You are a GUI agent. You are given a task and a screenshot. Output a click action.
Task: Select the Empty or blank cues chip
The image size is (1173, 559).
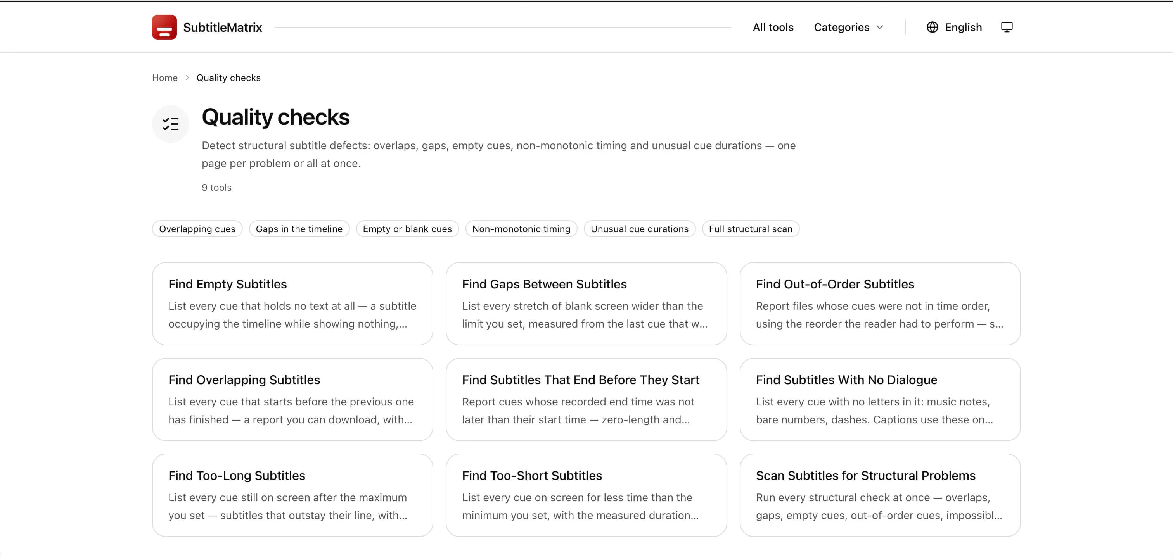(408, 229)
